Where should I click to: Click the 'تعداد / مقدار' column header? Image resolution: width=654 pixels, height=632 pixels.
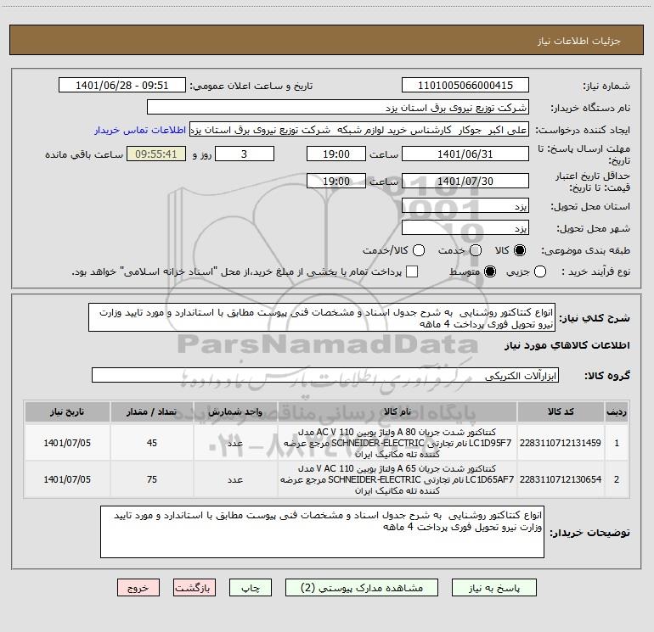pos(152,411)
